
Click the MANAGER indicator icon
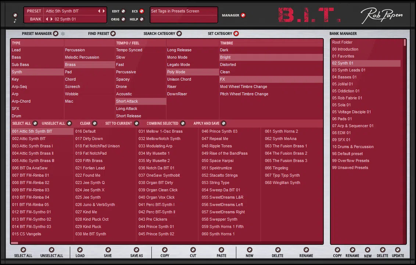pyautogui.click(x=243, y=15)
